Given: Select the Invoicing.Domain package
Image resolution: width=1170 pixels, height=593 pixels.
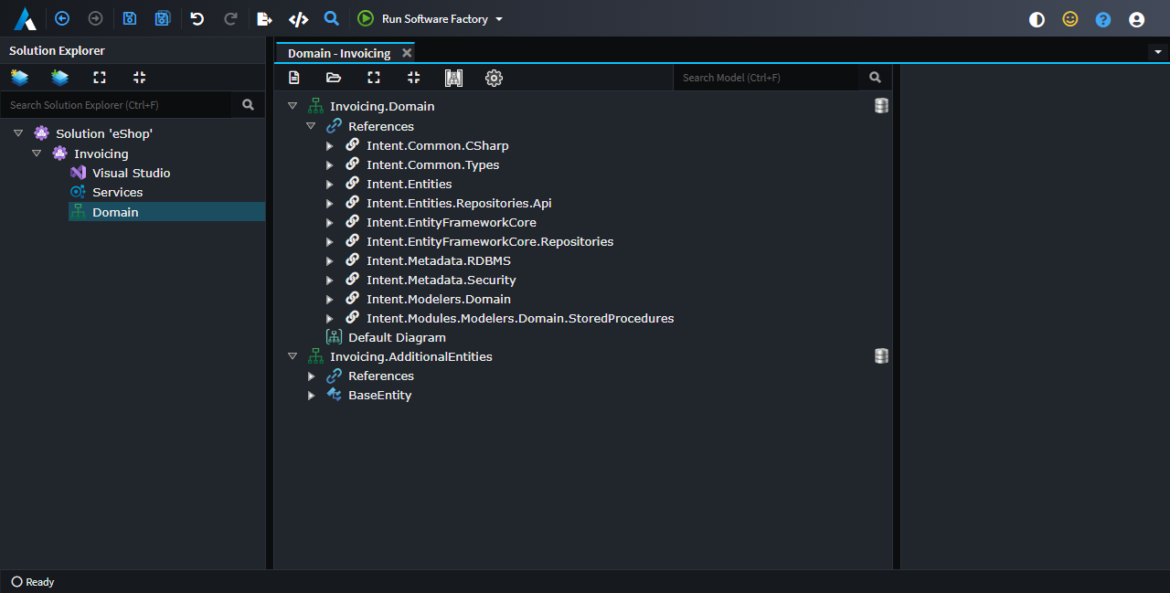Looking at the screenshot, I should pyautogui.click(x=382, y=106).
